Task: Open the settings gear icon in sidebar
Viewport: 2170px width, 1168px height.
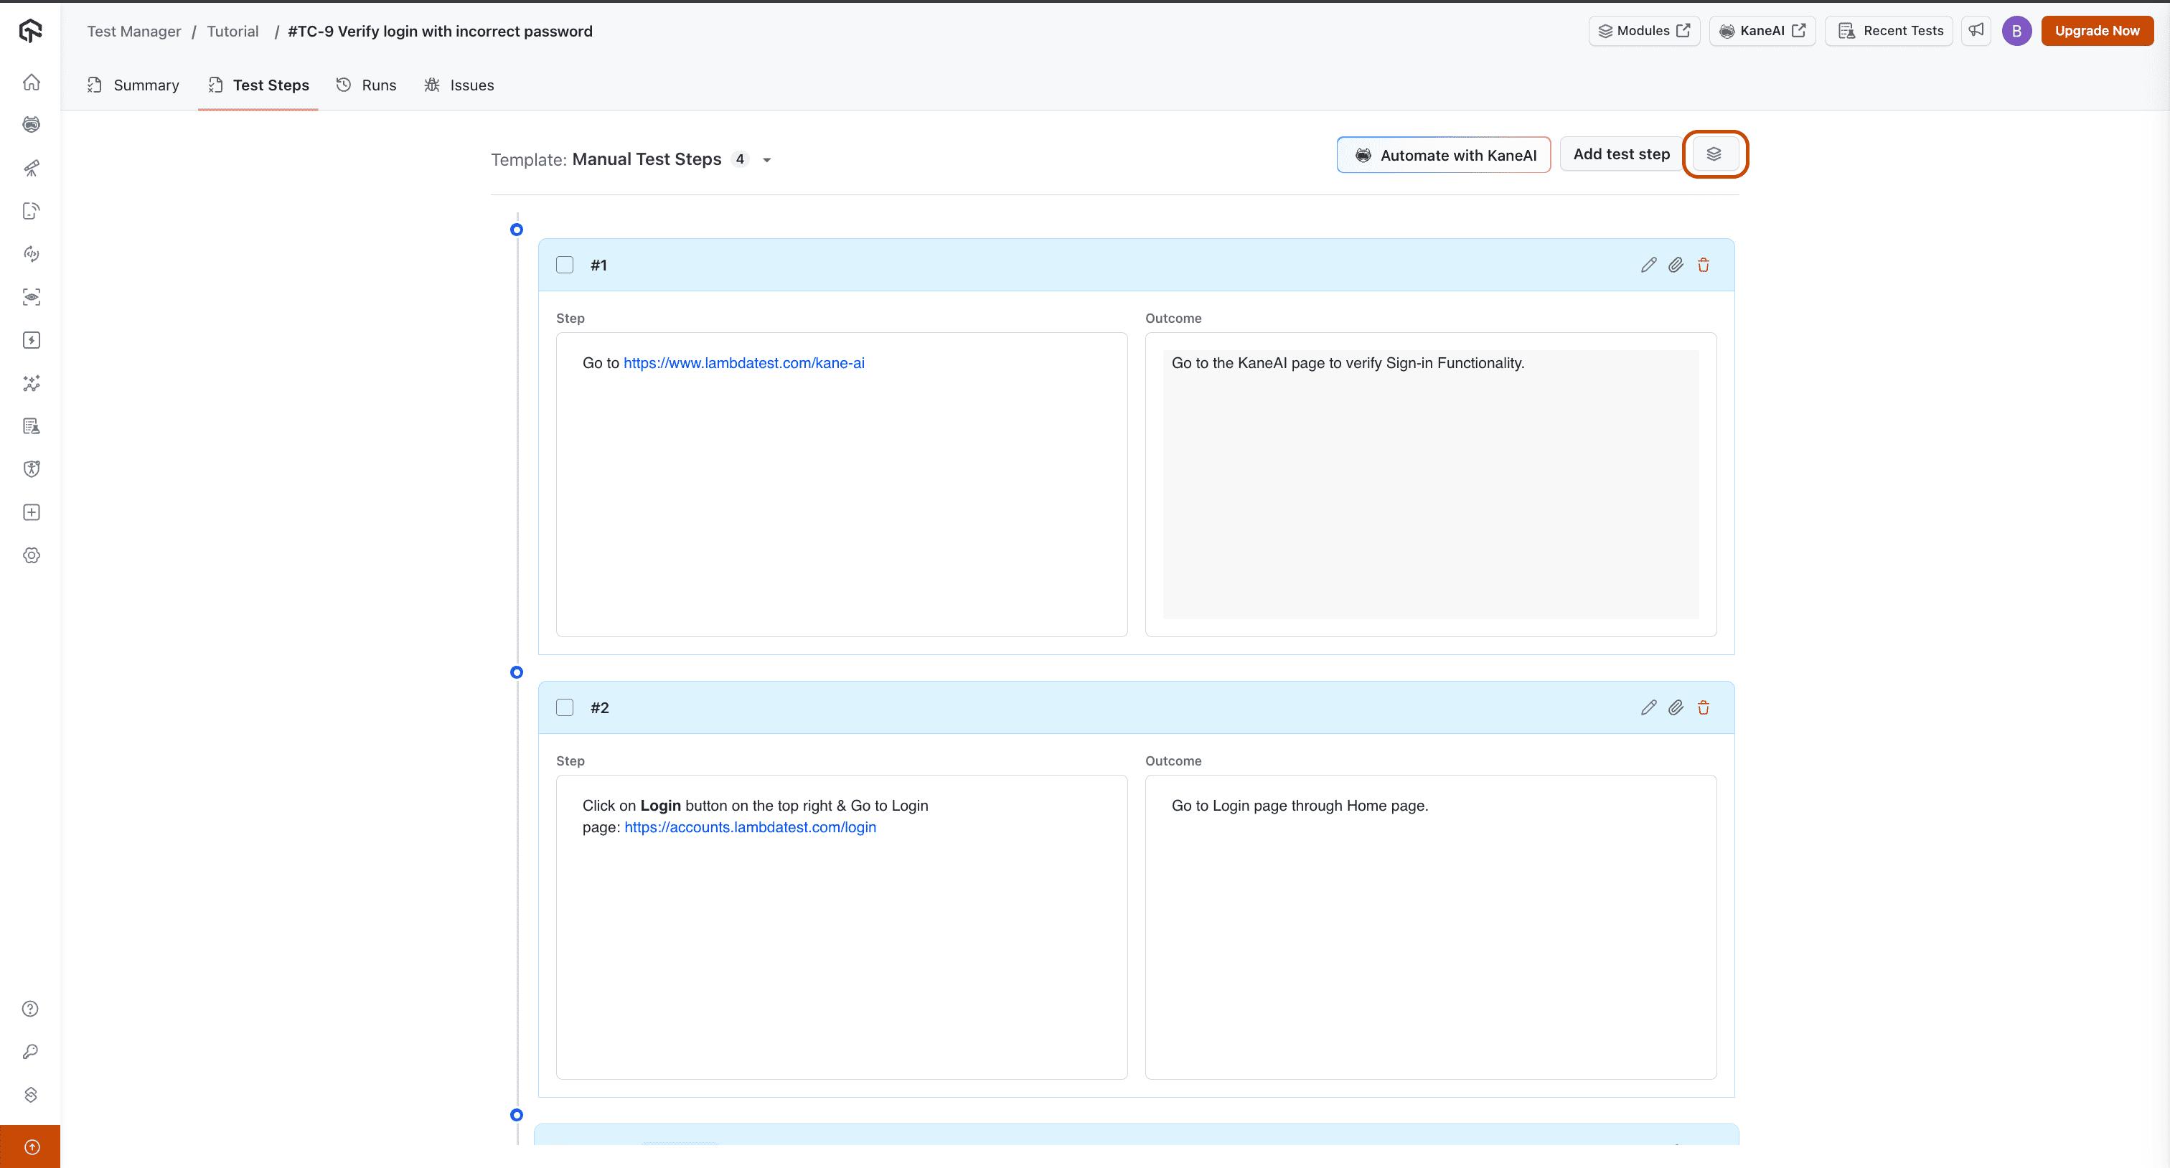Action: pyautogui.click(x=31, y=555)
